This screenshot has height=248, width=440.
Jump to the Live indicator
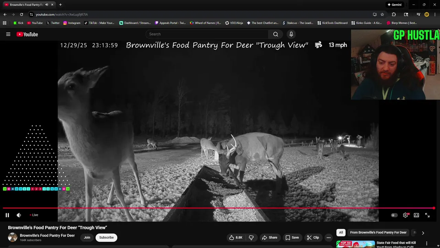(x=34, y=215)
